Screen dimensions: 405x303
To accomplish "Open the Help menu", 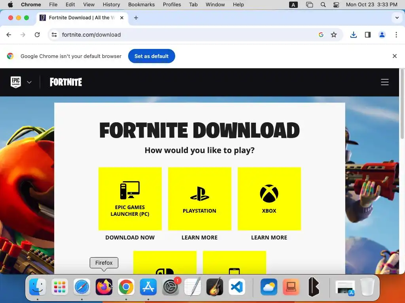I will tap(238, 5).
